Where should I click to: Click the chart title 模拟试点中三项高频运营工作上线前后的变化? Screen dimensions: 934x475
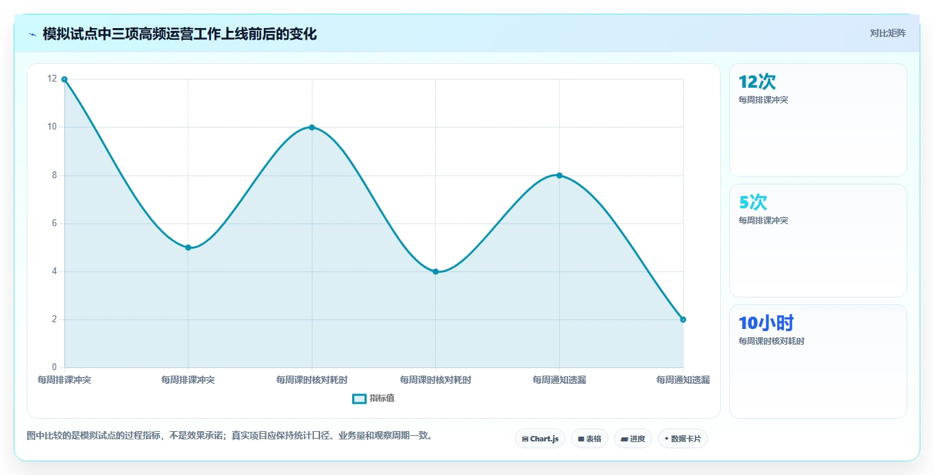[x=180, y=34]
